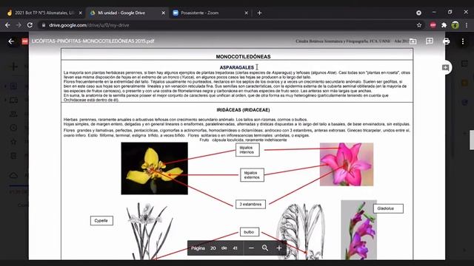Image resolution: width=474 pixels, height=266 pixels.
Task: Switch to the 2021 Bot TP N°5 Alismatales tab
Action: (x=44, y=13)
